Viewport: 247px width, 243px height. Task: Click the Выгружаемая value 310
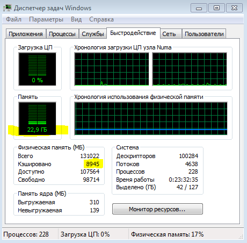pyautogui.click(x=95, y=202)
